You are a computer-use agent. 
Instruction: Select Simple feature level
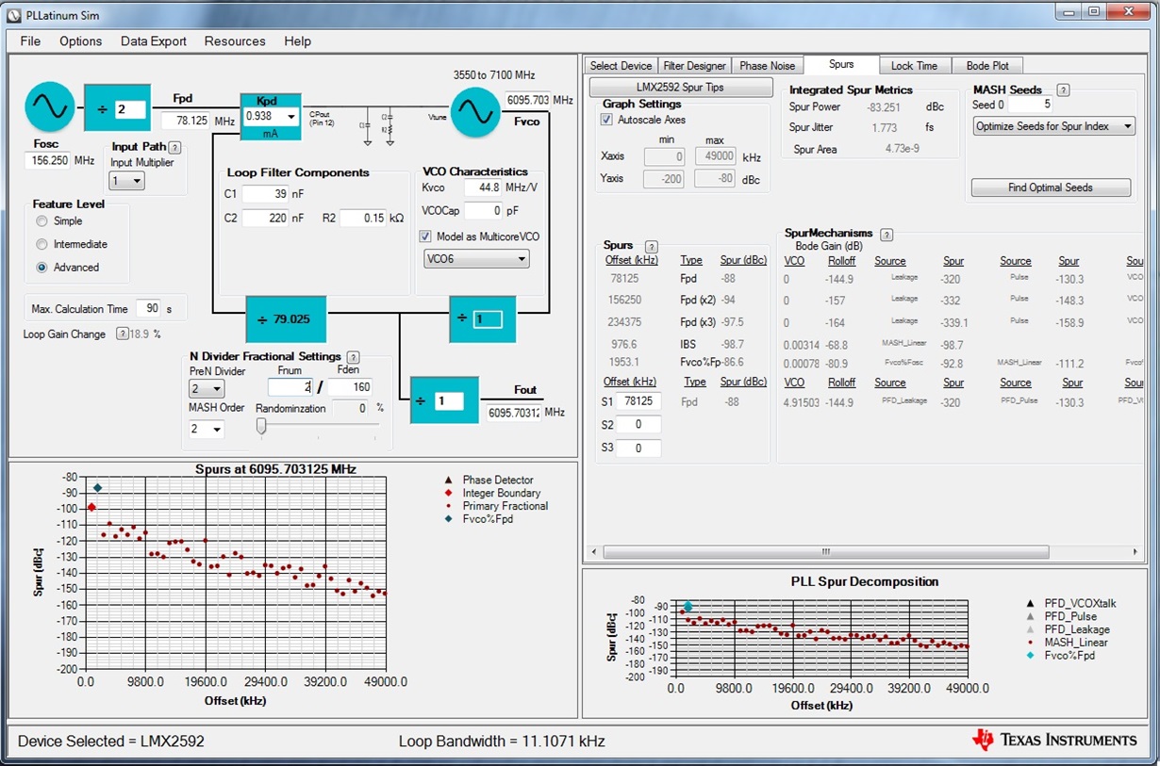(41, 221)
